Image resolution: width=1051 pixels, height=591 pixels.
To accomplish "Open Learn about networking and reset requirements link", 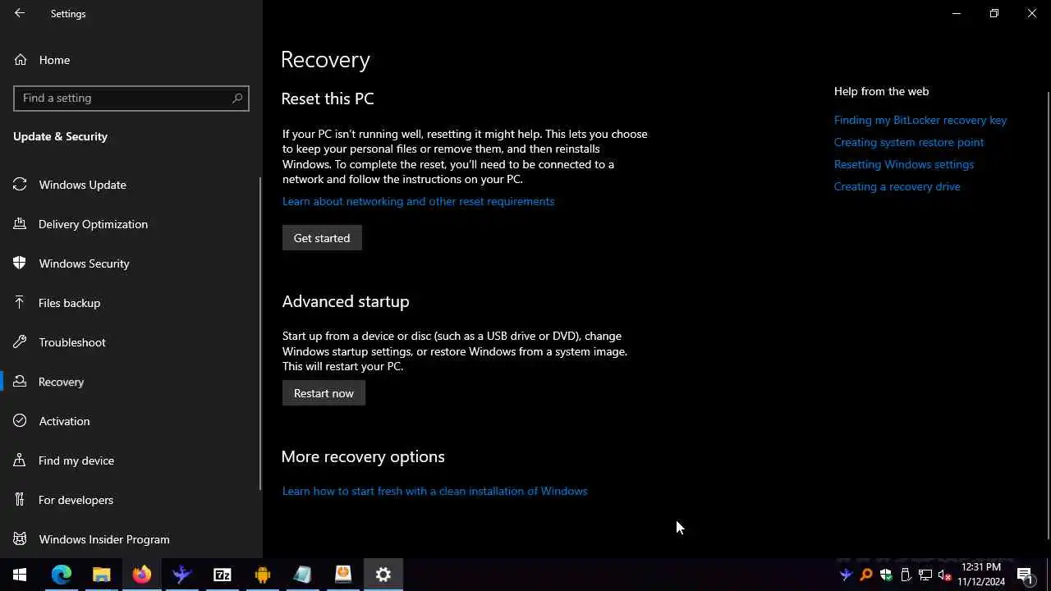I will 418,201.
